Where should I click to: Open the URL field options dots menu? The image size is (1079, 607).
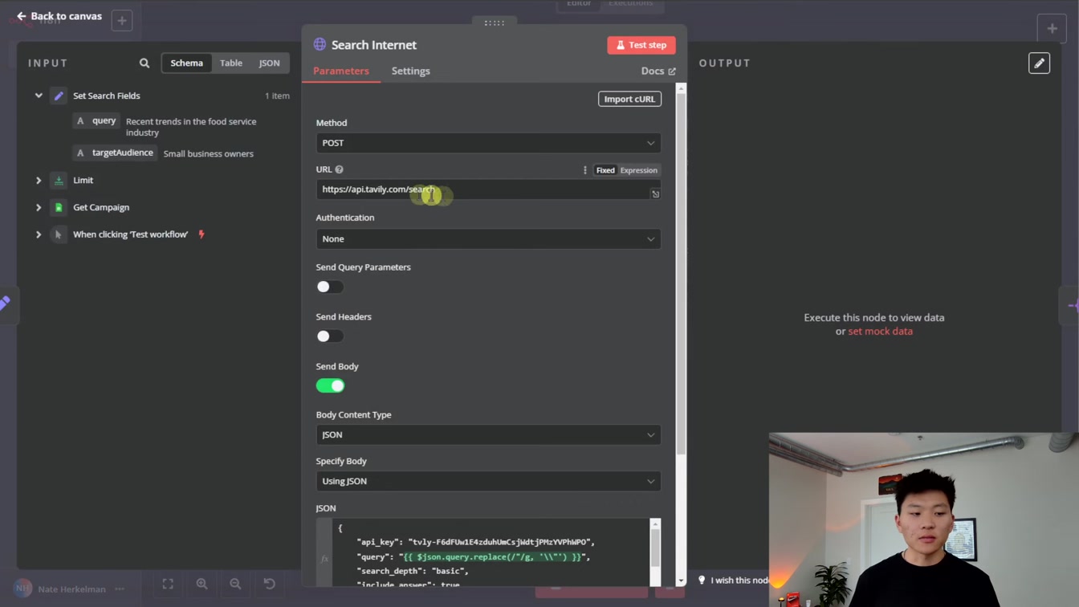click(584, 170)
